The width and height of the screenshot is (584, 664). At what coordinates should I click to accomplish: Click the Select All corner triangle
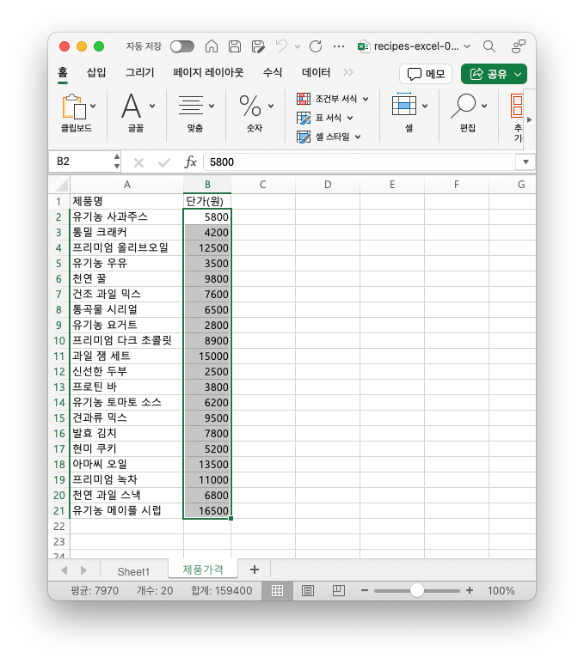point(61,185)
